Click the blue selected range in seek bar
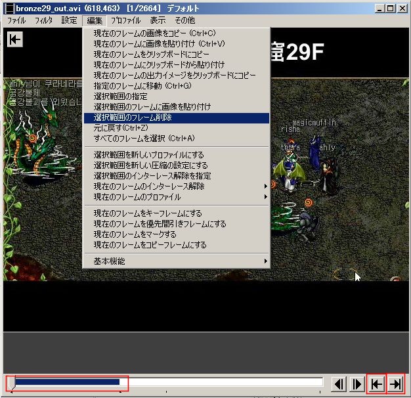This screenshot has height=398, width=411. coord(67,382)
